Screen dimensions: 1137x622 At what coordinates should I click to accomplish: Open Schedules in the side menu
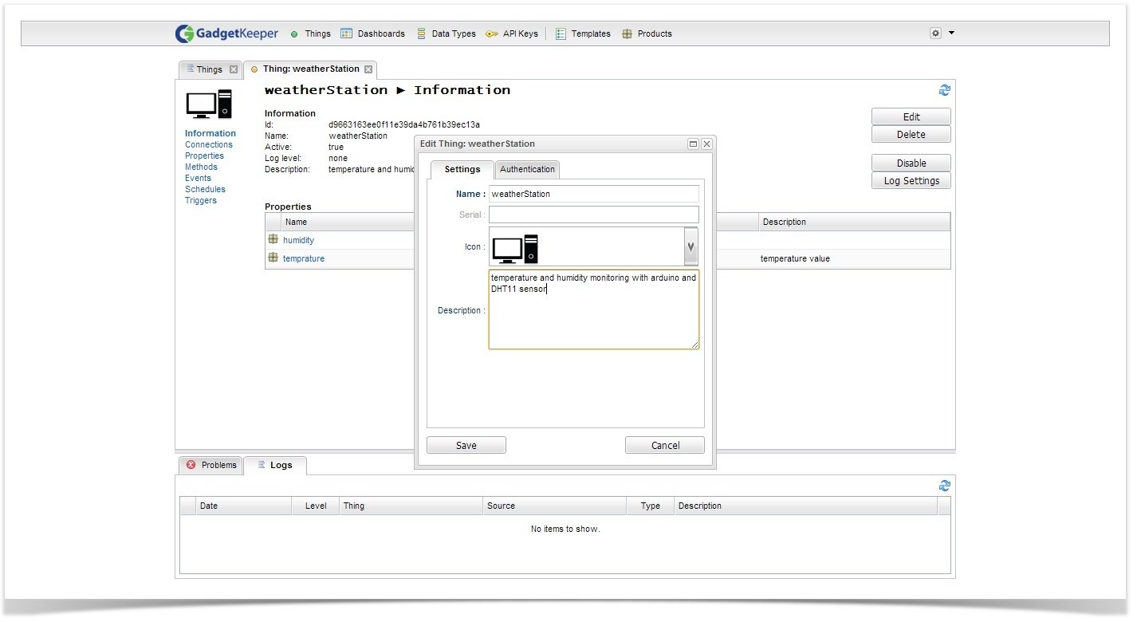[205, 189]
